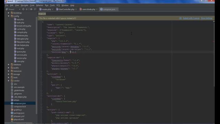This screenshot has height=124, width=220.
Task: Open the Window menu
Action: (x=65, y=6)
